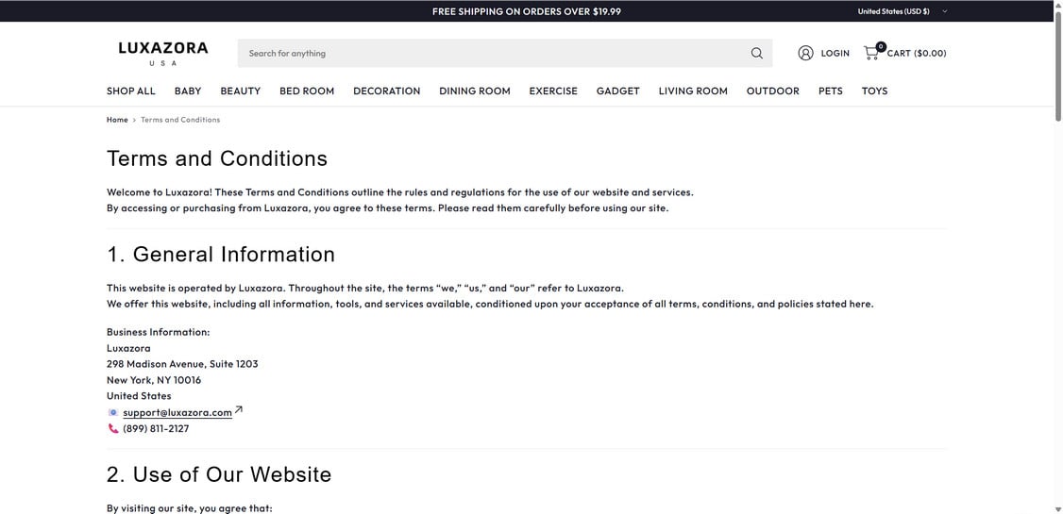Image resolution: width=1063 pixels, height=514 pixels.
Task: Go to Home via breadcrumb
Action: tap(117, 120)
